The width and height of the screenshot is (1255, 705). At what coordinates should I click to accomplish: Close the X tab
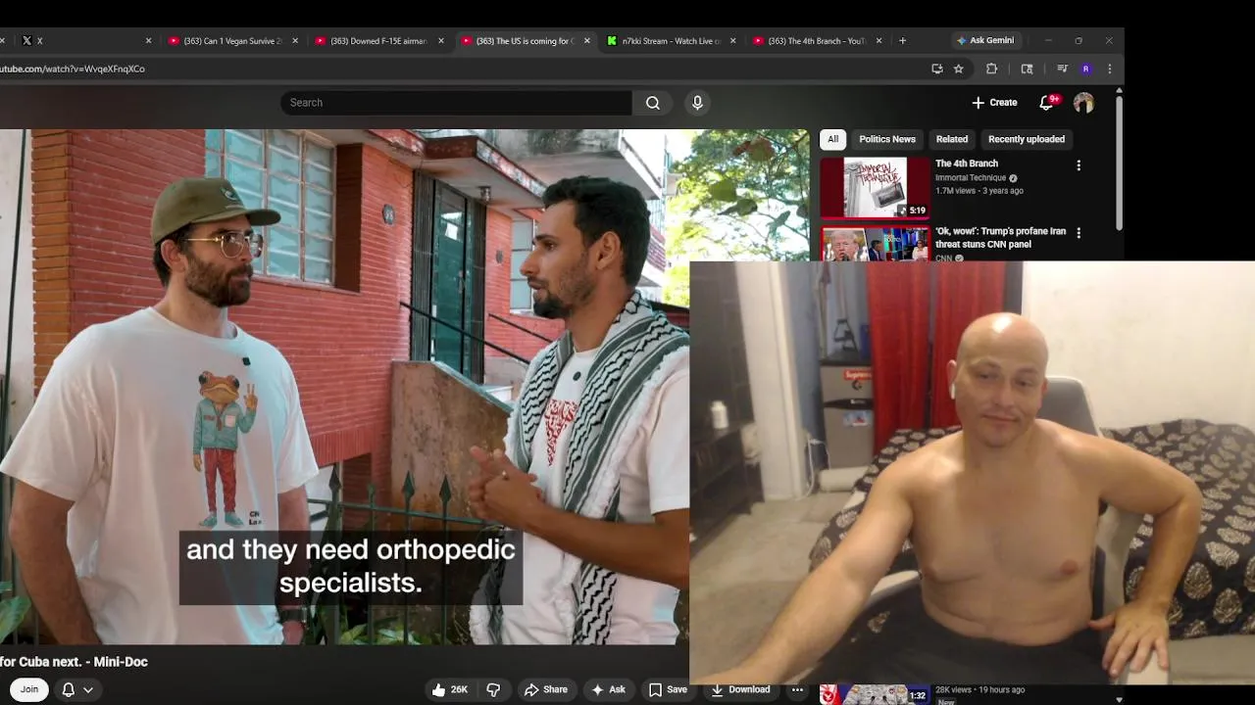[x=148, y=40]
